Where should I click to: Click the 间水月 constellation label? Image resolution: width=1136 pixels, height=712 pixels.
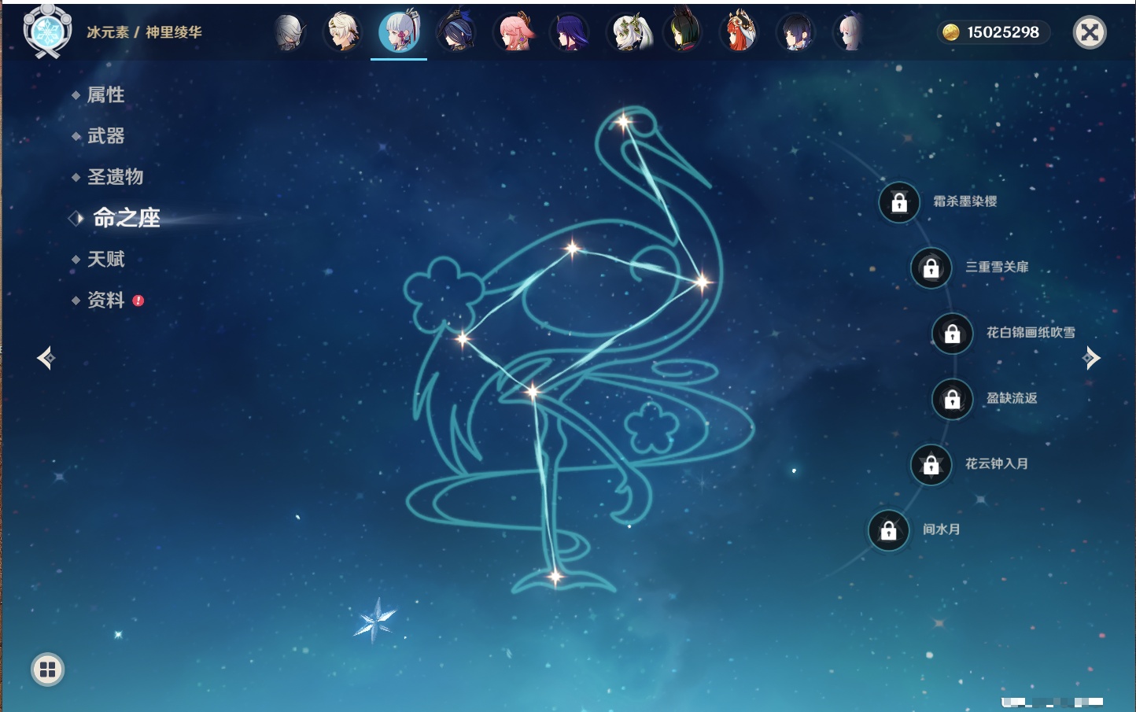941,529
